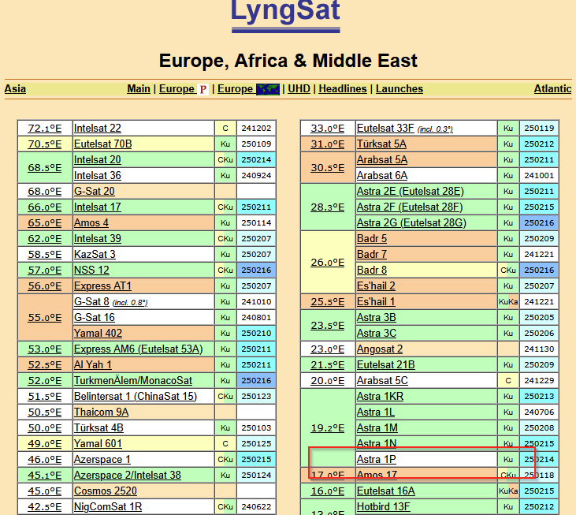Screen dimensions: 576x515
Task: Open the Thaicom 9A satellite link
Action: pyautogui.click(x=102, y=412)
